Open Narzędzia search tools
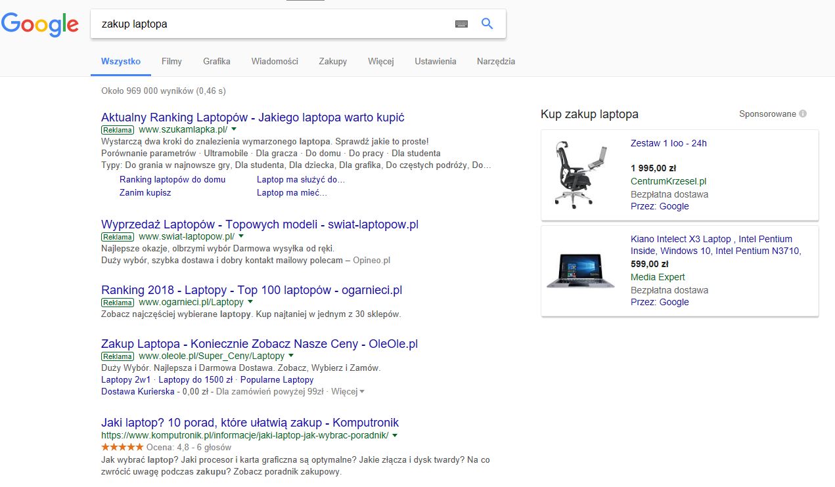835x487 pixels. click(x=496, y=61)
